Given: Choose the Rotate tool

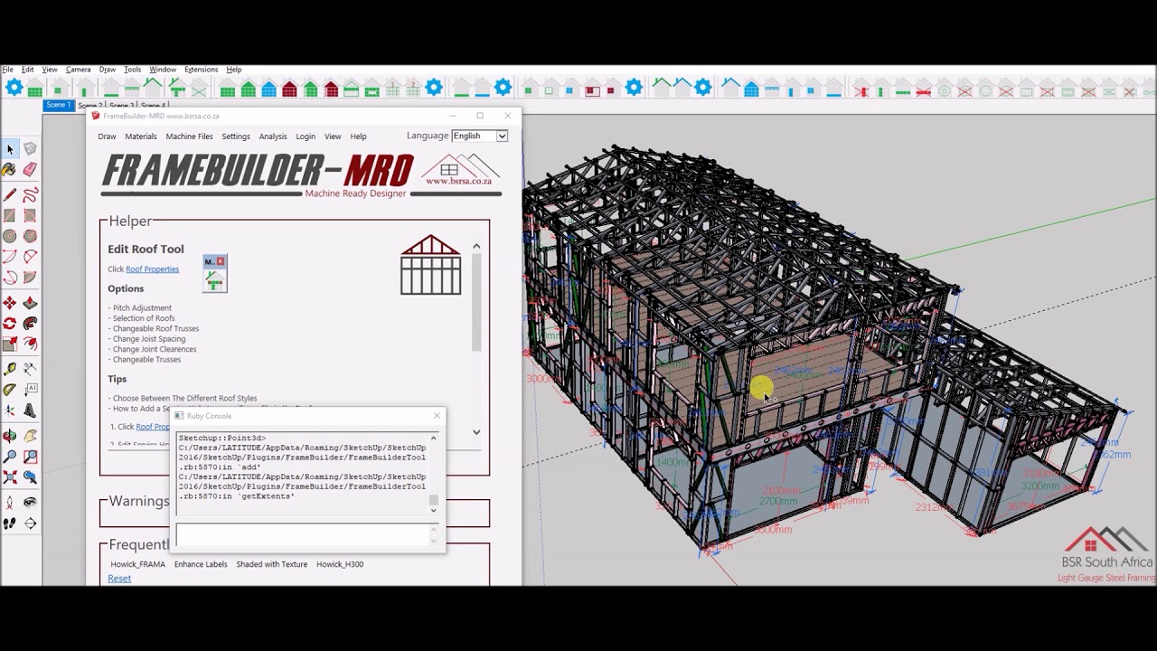Looking at the screenshot, I should [x=10, y=324].
